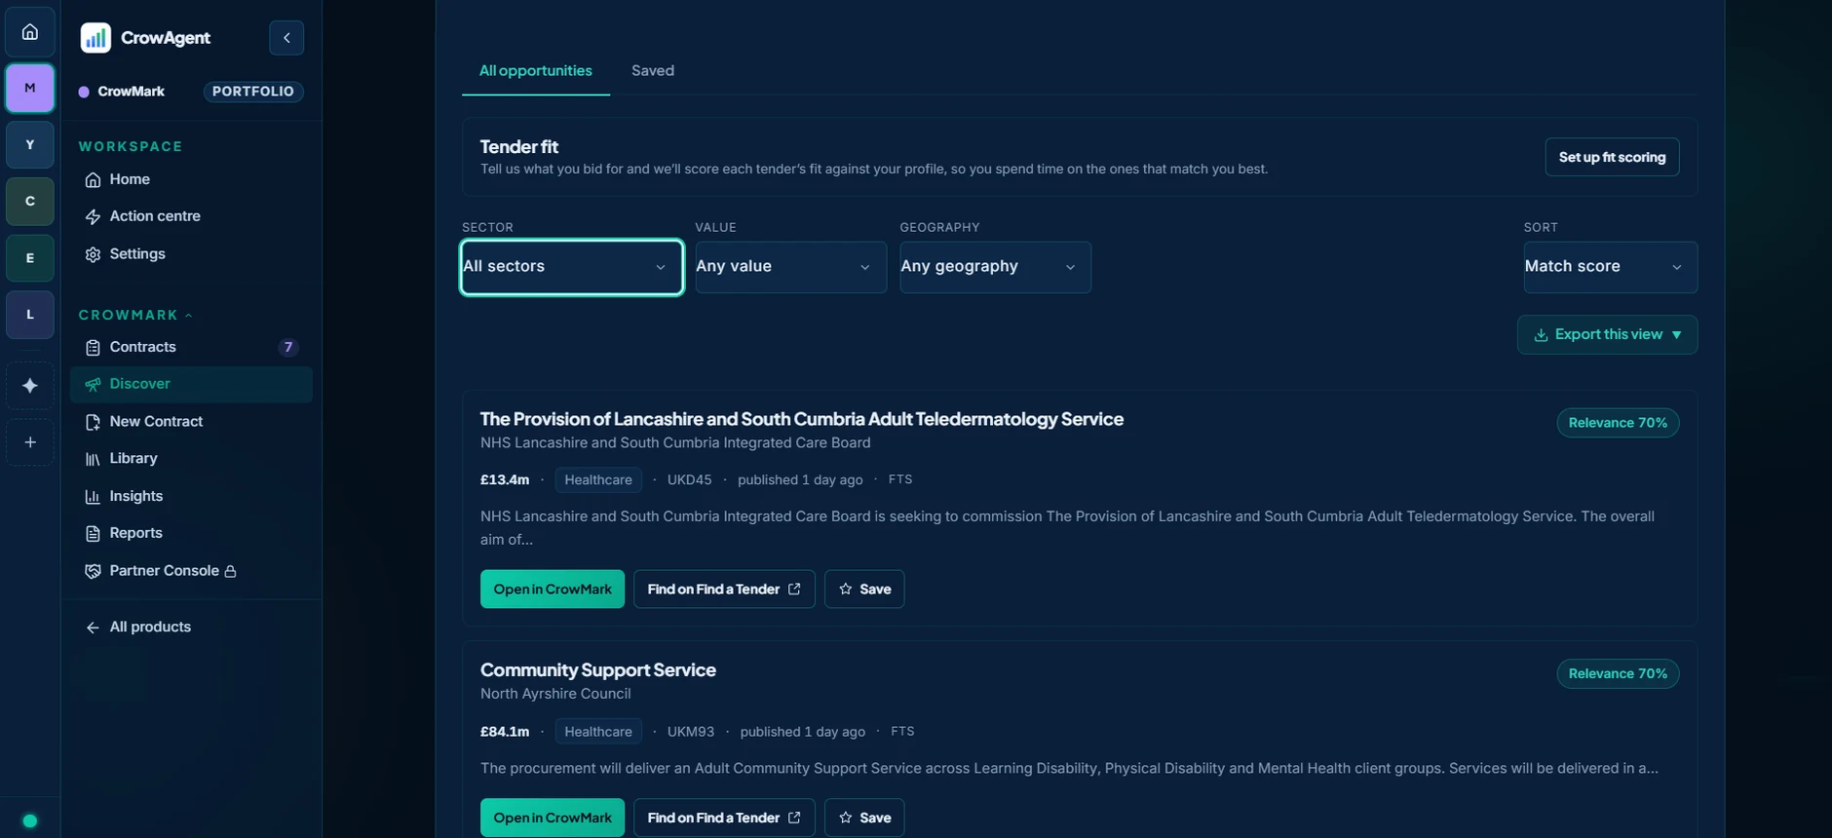Image resolution: width=1832 pixels, height=838 pixels.
Task: Click the Relevance 70% badge on Teledermatology tender
Action: tap(1618, 423)
